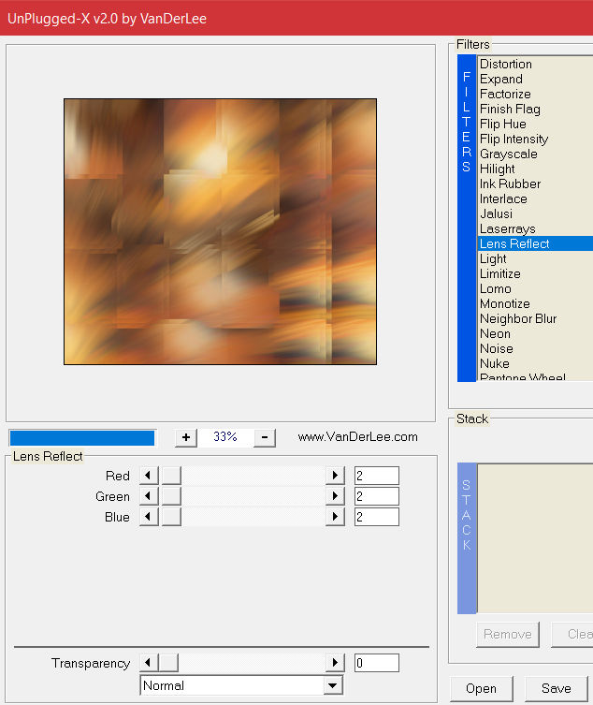This screenshot has height=705, width=593.
Task: Select the Grayscale filter
Action: pyautogui.click(x=508, y=154)
